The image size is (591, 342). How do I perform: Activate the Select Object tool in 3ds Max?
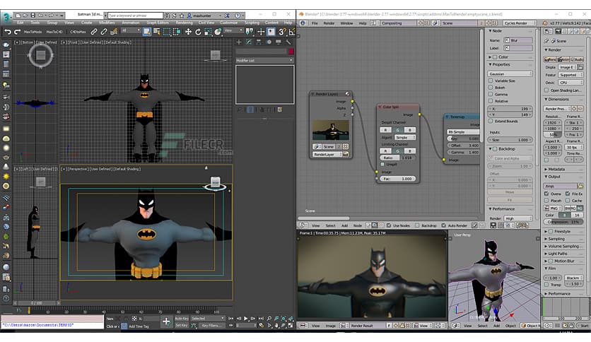pyautogui.click(x=146, y=32)
